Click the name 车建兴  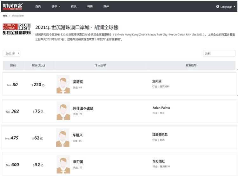point(77,135)
